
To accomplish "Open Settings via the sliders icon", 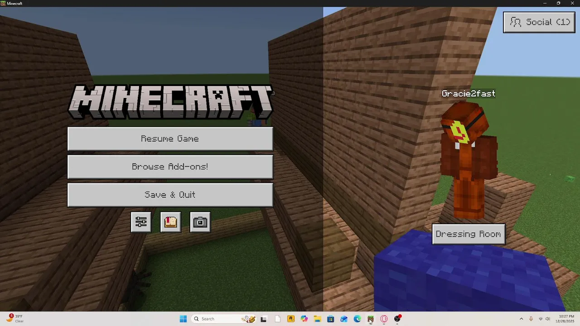I will click(x=141, y=222).
